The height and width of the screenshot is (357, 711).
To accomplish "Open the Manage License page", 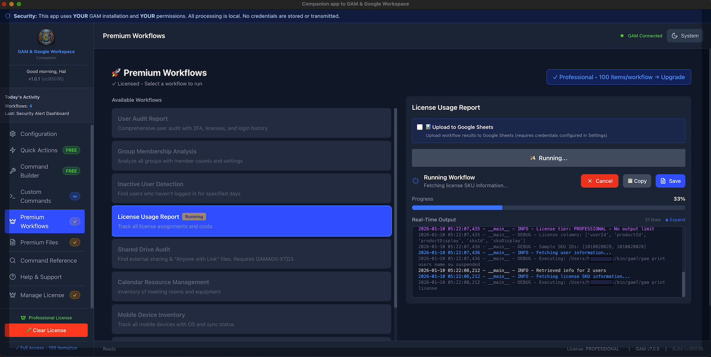I will coord(44,295).
